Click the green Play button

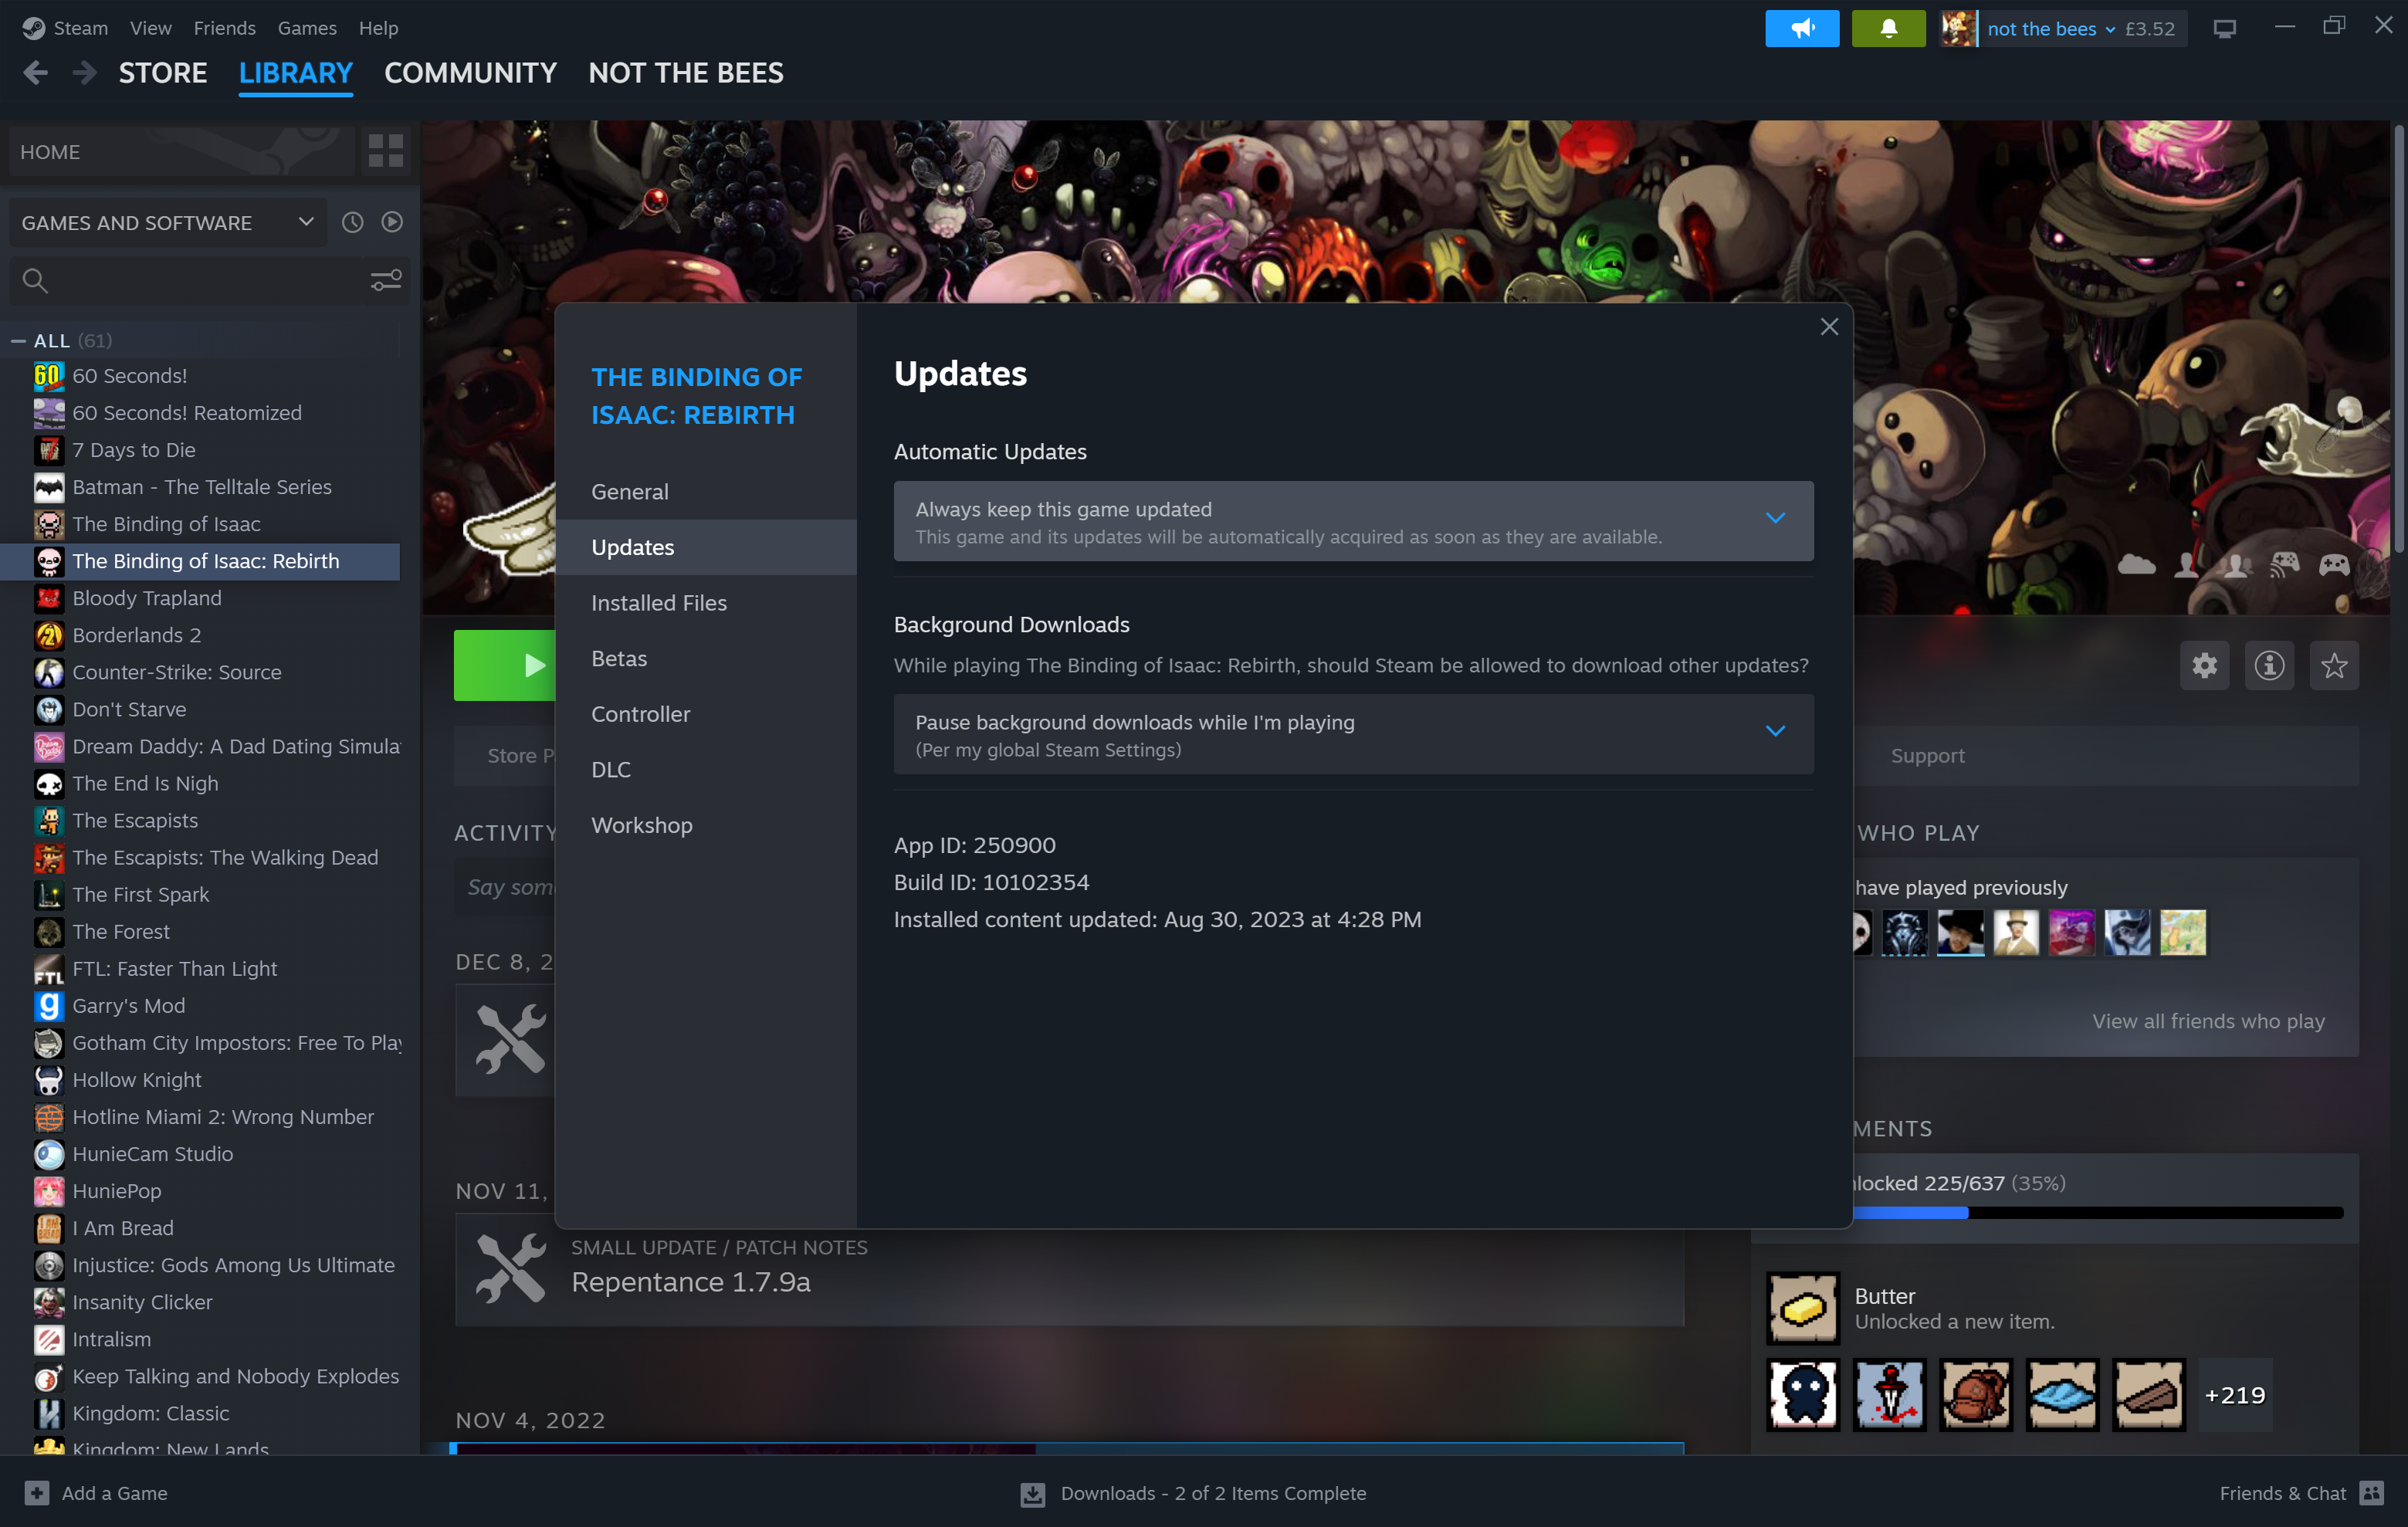click(505, 665)
